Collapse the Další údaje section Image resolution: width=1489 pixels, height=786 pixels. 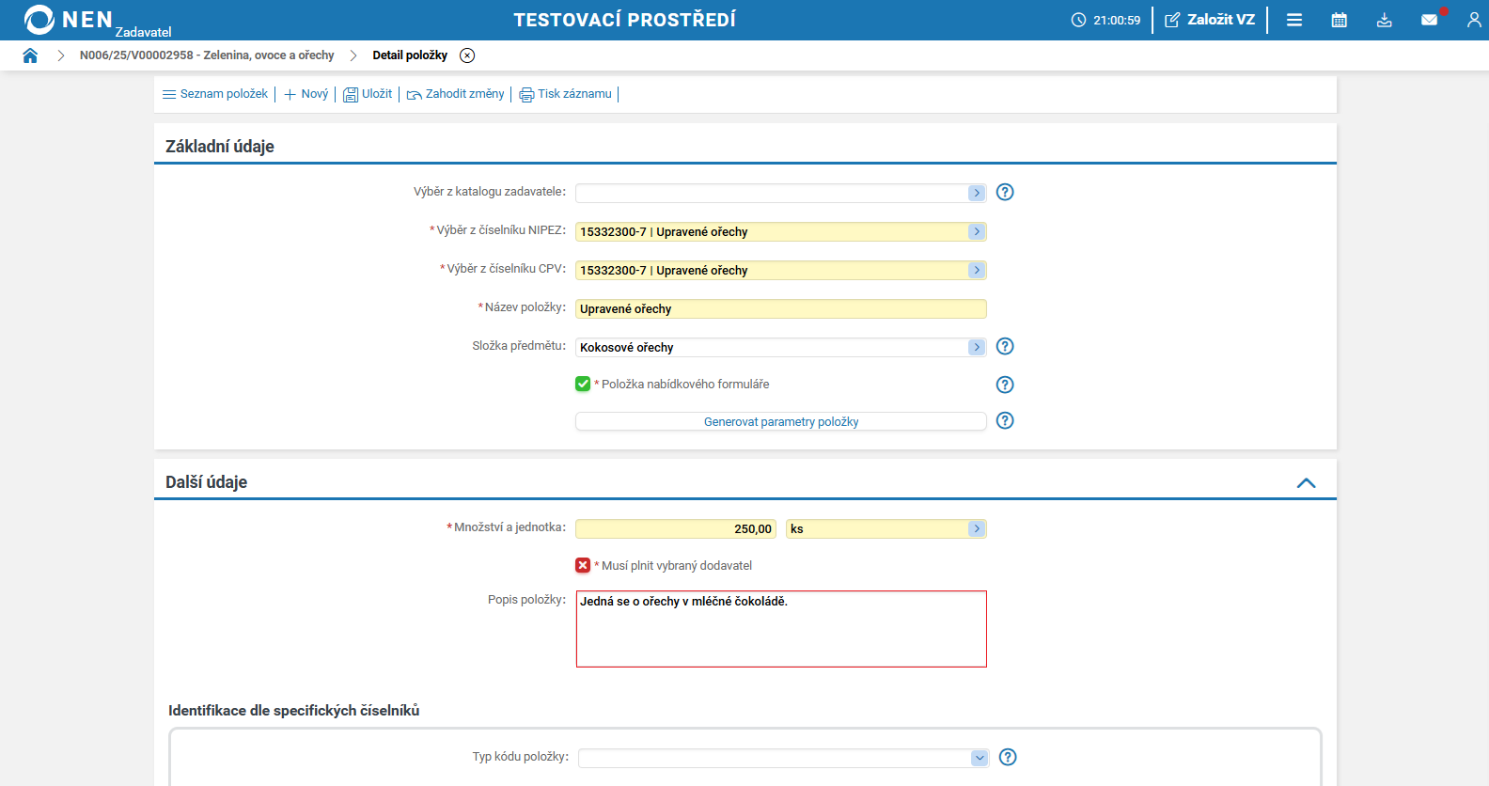(x=1306, y=482)
